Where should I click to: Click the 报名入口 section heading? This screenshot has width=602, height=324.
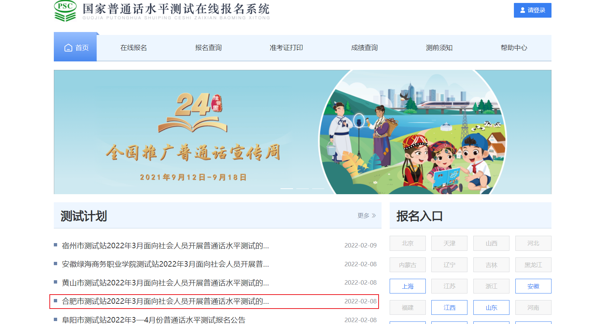420,216
